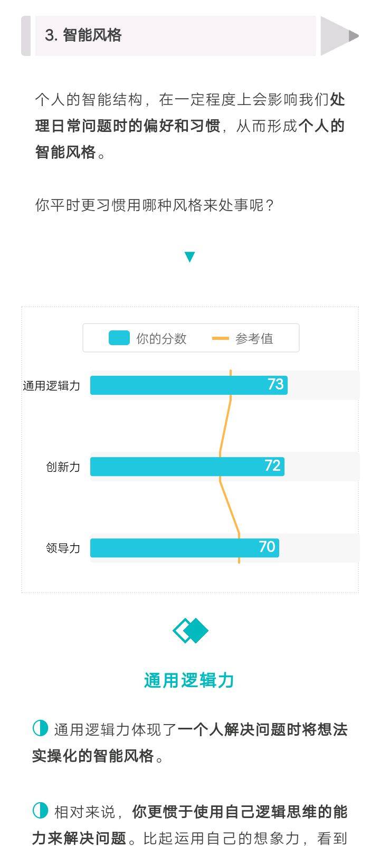Click the question 你平时更习惯用哪种风格来处事呢
Viewport: 380px width, 846px height.
point(155,205)
